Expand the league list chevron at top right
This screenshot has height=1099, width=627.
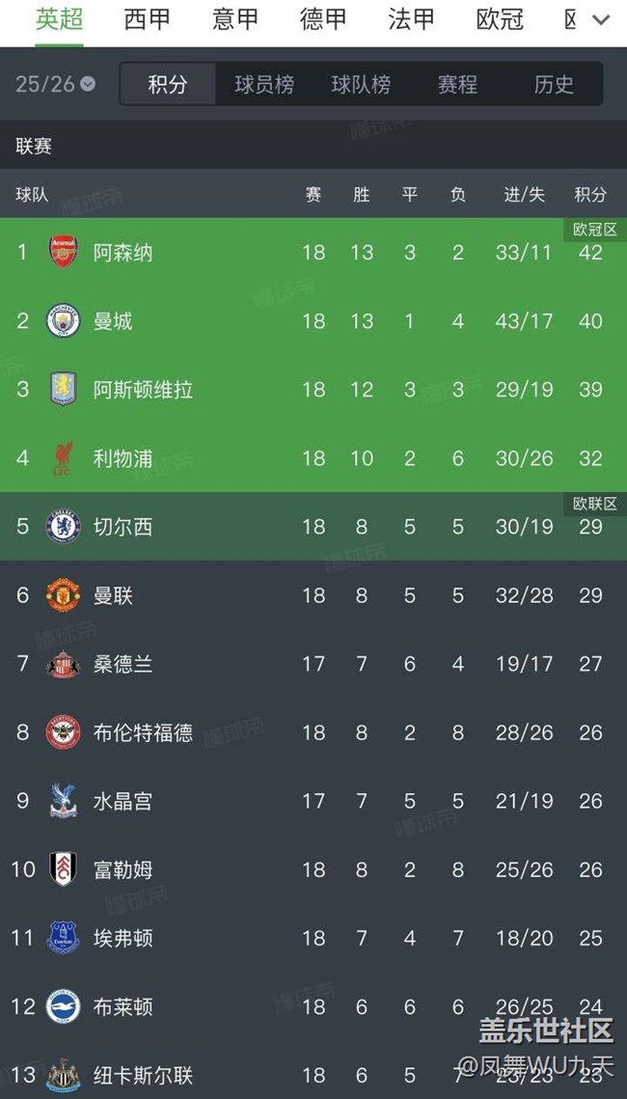(600, 20)
